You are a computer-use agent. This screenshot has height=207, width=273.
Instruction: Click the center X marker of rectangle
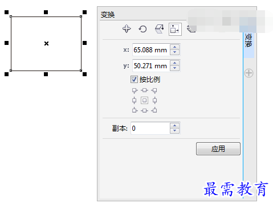coord(46,44)
